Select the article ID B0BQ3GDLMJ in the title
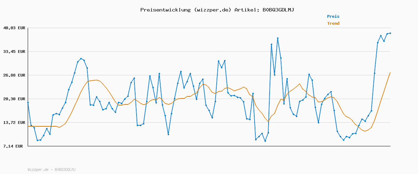The image size is (418, 174). [x=278, y=10]
